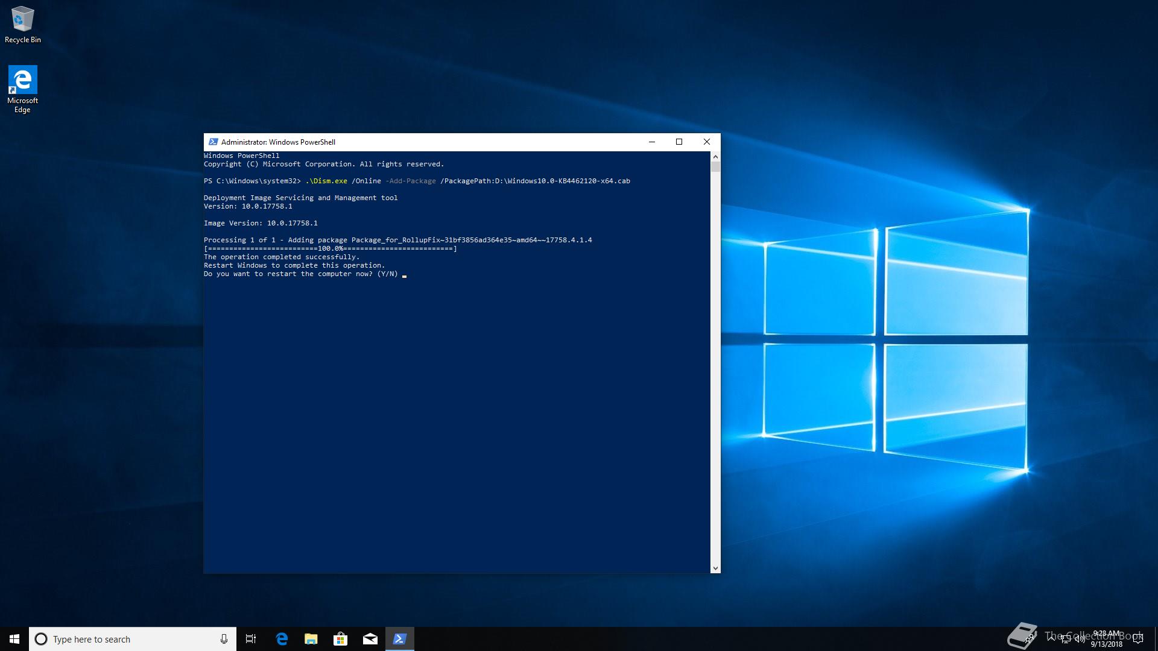The width and height of the screenshot is (1158, 651).
Task: Open the Mail app from the taskbar
Action: [370, 639]
